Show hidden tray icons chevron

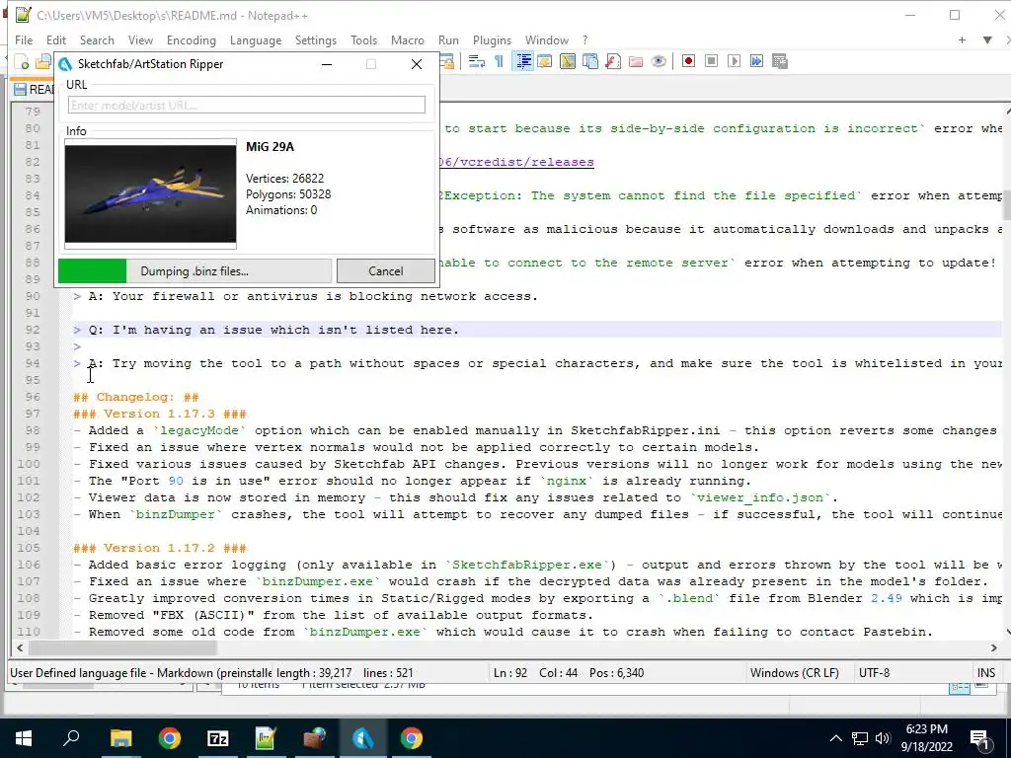(x=835, y=738)
